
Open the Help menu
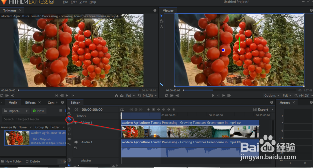93,2
